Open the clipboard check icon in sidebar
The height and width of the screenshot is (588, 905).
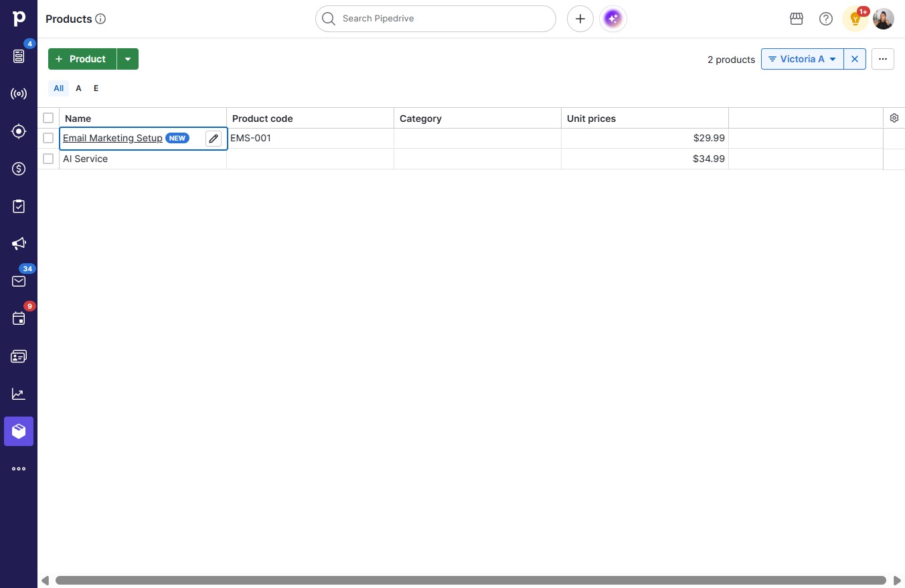tap(19, 206)
